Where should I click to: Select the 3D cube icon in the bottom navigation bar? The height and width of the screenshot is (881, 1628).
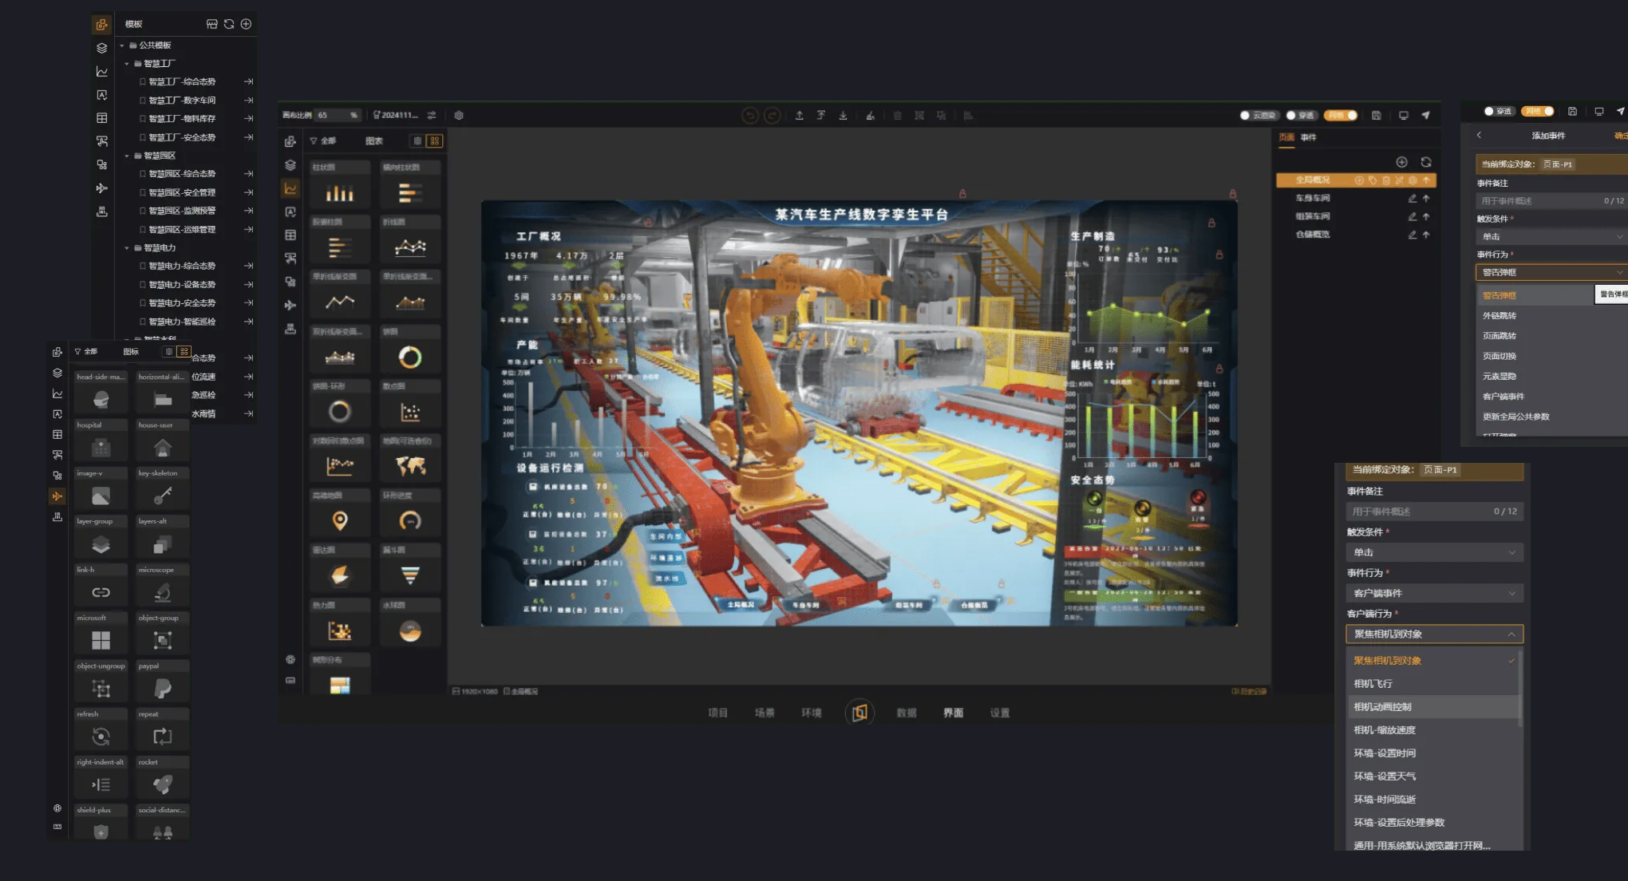pos(859,713)
